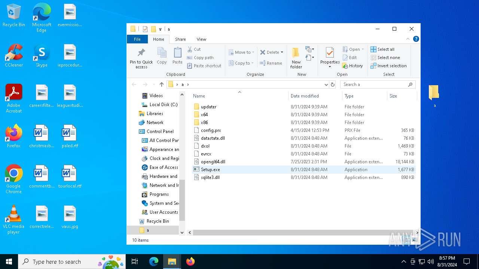Click the Up directory arrow
Viewport: 479px width, 269px height.
click(x=162, y=84)
